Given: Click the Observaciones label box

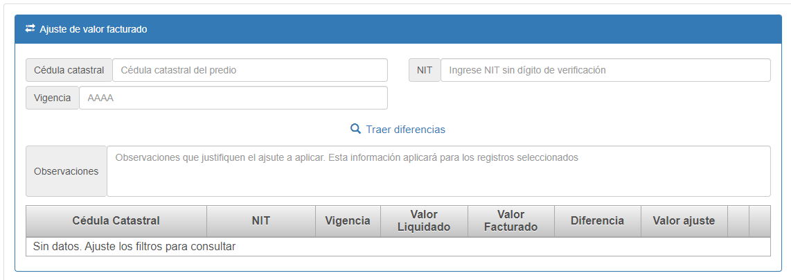Looking at the screenshot, I should click(x=66, y=171).
